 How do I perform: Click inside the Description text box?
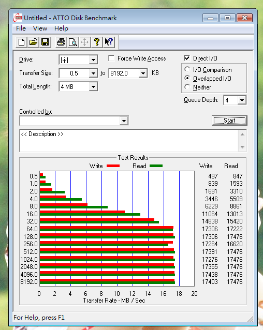(x=129, y=141)
